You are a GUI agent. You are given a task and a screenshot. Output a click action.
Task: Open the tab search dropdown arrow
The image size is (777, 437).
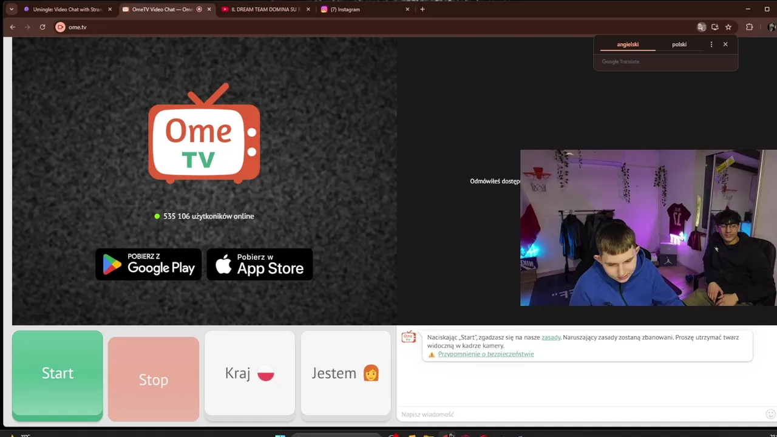[11, 9]
